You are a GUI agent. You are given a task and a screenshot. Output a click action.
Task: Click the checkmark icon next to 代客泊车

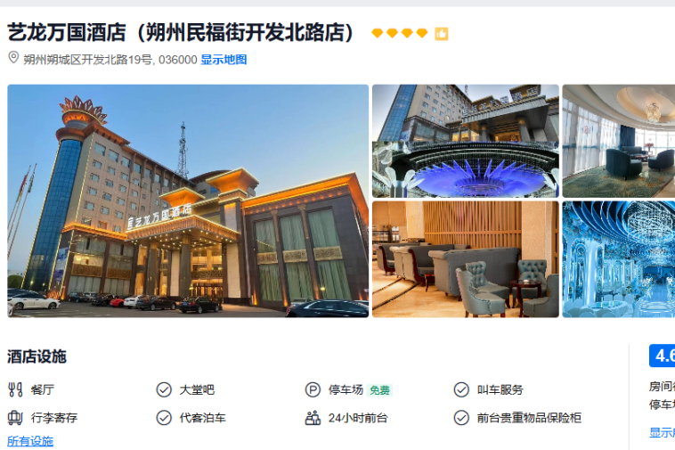pyautogui.click(x=164, y=418)
